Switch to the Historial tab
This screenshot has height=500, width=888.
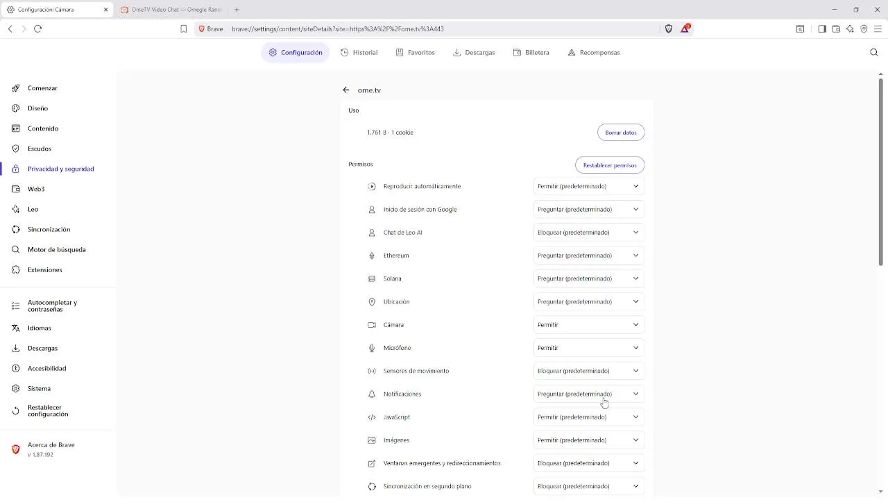pyautogui.click(x=359, y=52)
